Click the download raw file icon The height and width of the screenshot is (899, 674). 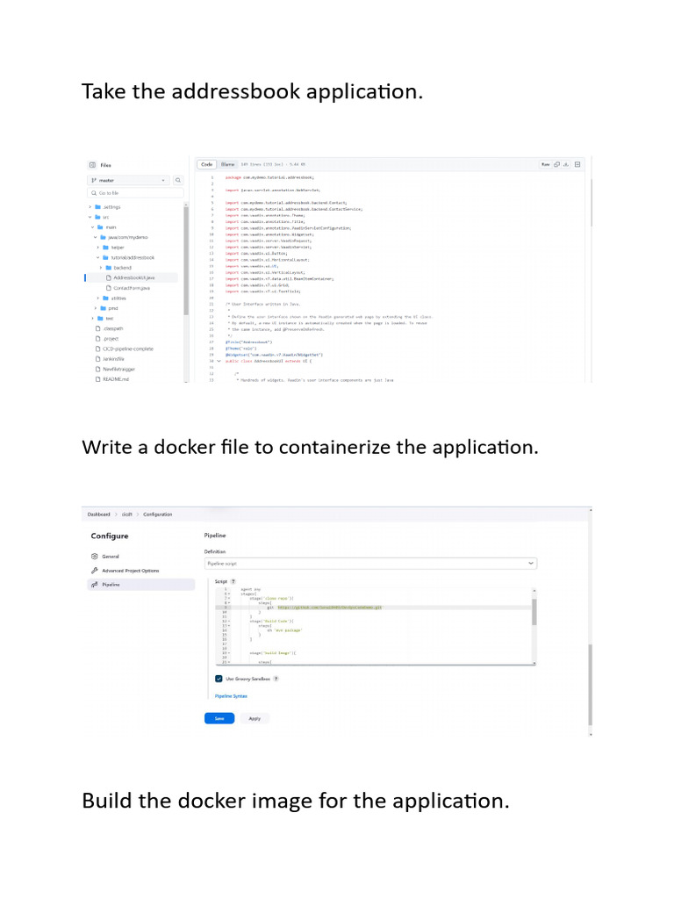[566, 164]
